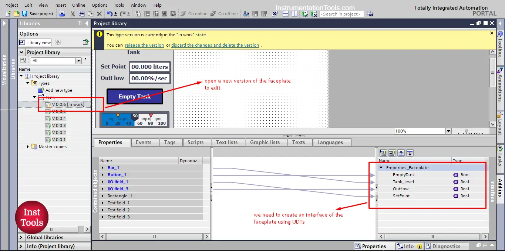Image resolution: width=505 pixels, height=251 pixels.
Task: Select version V 0.0.6 [in work]
Action: point(64,104)
